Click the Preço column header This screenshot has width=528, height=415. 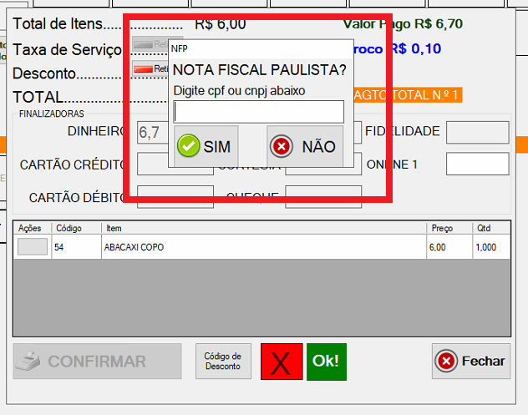tap(449, 228)
